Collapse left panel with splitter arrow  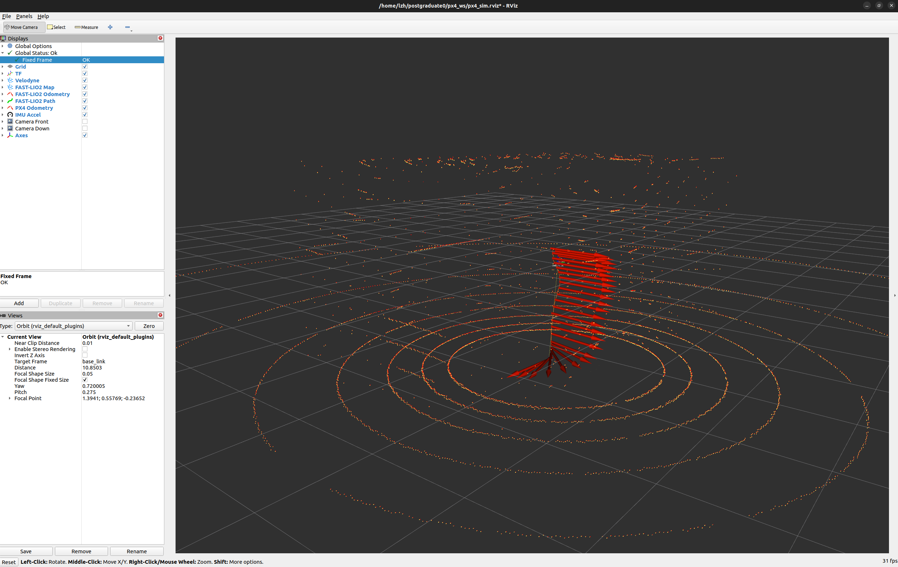point(169,295)
